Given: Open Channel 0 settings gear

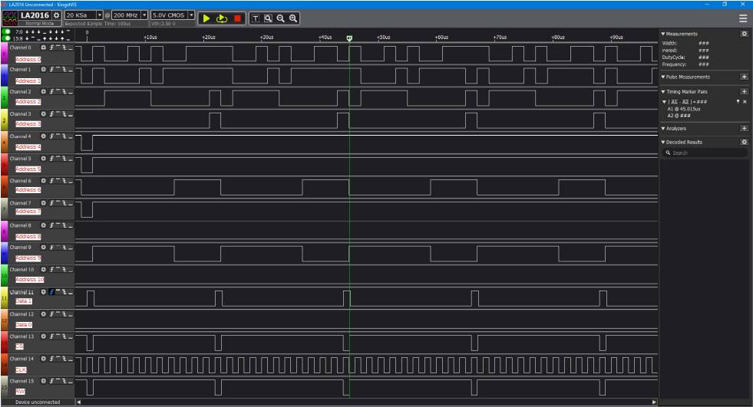Looking at the screenshot, I should 43,48.
